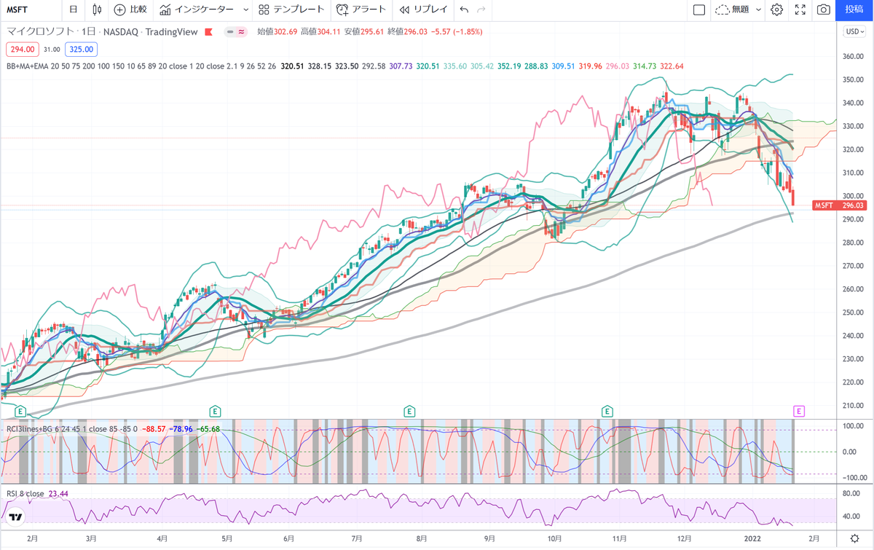Click the blue 309.51 legend value
This screenshot has width=874, height=550.
click(x=564, y=66)
